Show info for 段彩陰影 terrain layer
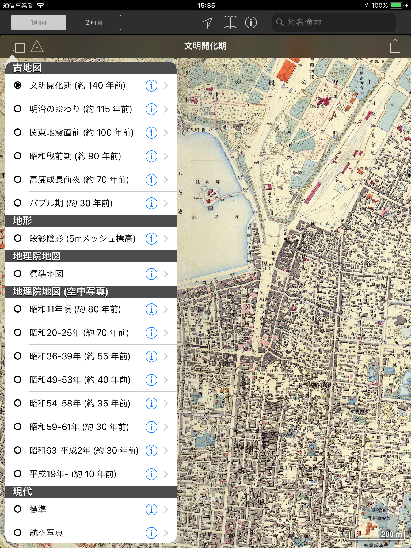The image size is (411, 548). click(x=151, y=239)
